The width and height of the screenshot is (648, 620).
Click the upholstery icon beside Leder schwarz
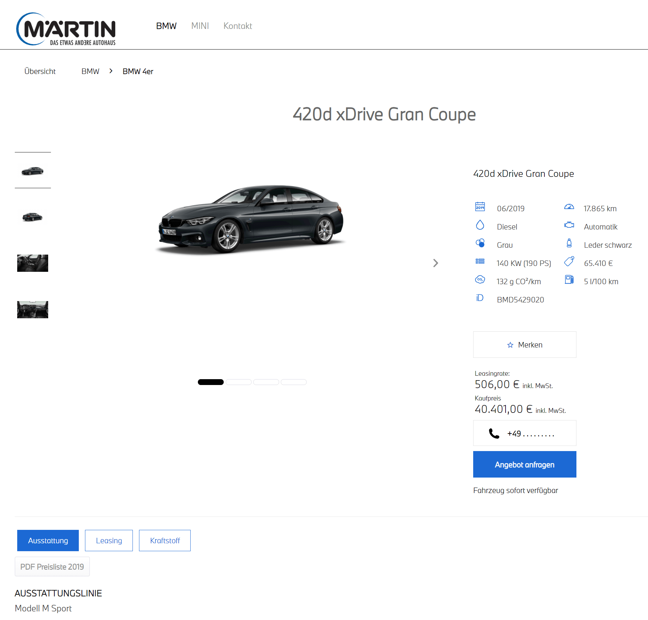569,243
